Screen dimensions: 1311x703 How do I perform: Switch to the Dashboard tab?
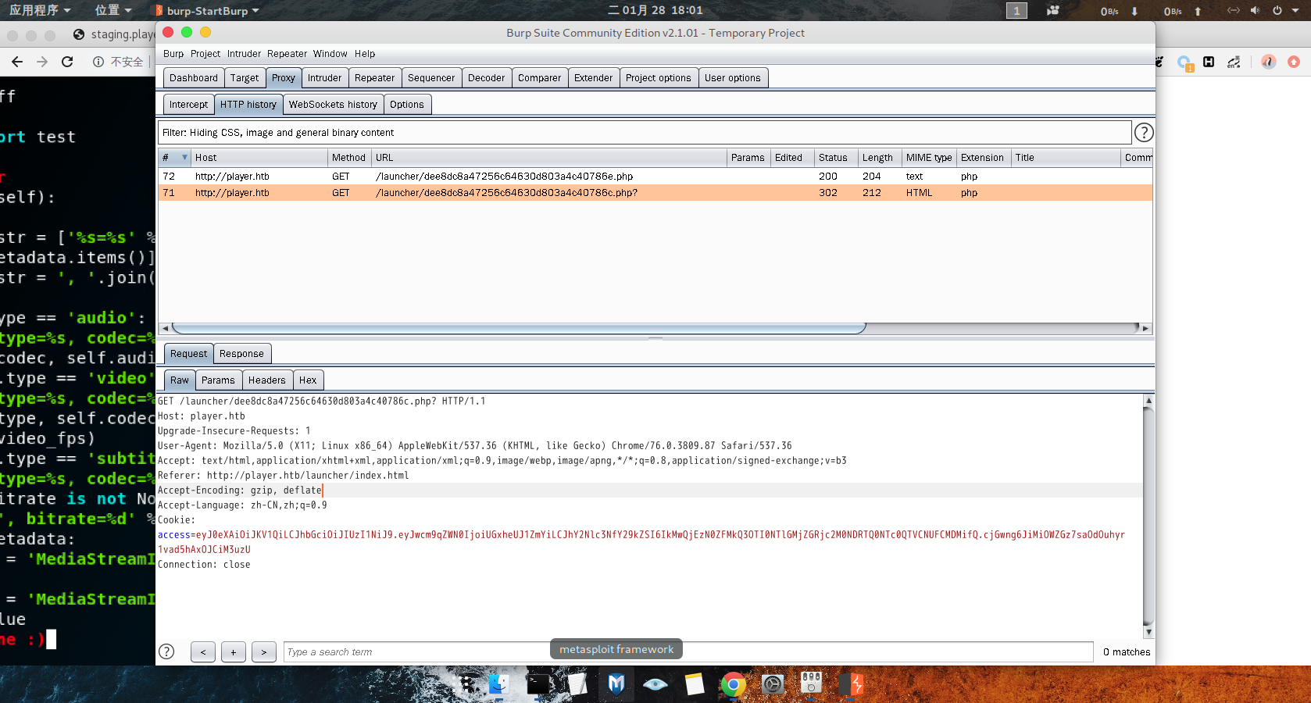coord(194,78)
